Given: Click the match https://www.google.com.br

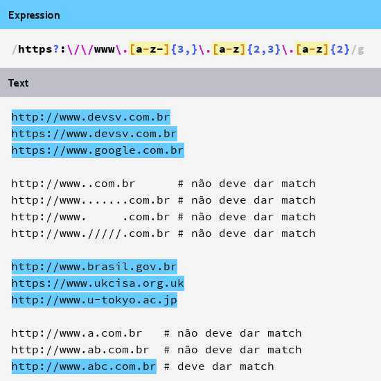Looking at the screenshot, I should click(x=98, y=150).
